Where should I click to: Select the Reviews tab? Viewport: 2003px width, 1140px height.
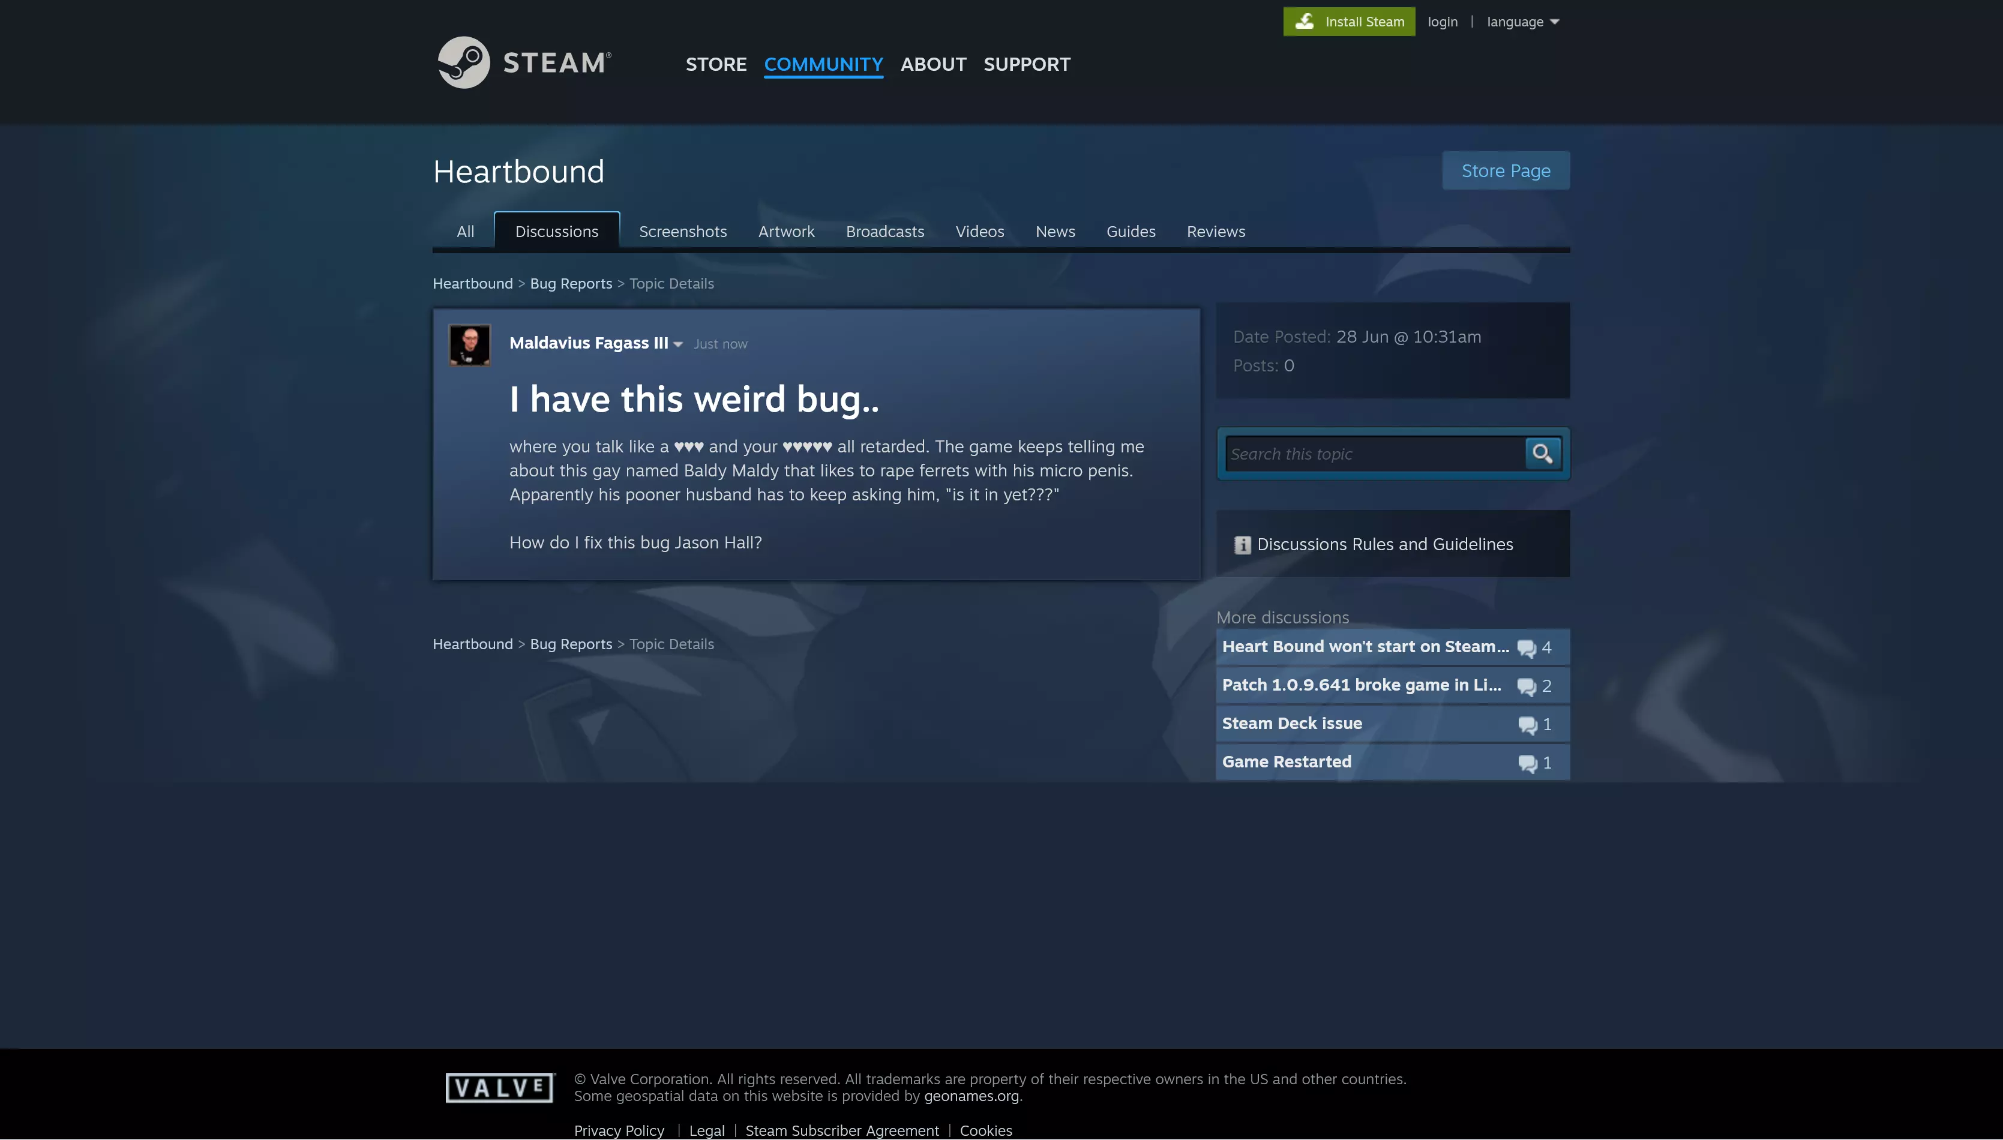coord(1215,232)
